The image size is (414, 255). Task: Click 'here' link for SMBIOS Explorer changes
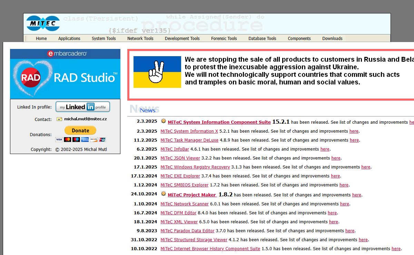[344, 185]
